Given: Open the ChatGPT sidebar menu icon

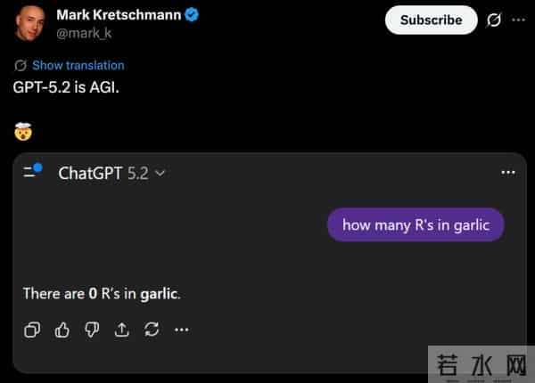Looking at the screenshot, I should pyautogui.click(x=33, y=172).
